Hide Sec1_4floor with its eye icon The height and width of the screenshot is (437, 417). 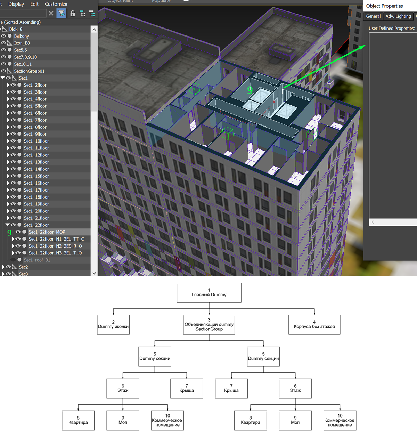tap(13, 99)
